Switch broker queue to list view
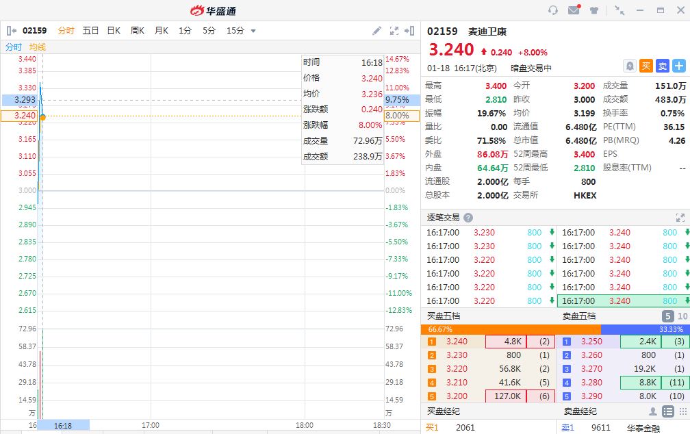Viewport: 690px width, 434px height. pyautogui.click(x=667, y=411)
